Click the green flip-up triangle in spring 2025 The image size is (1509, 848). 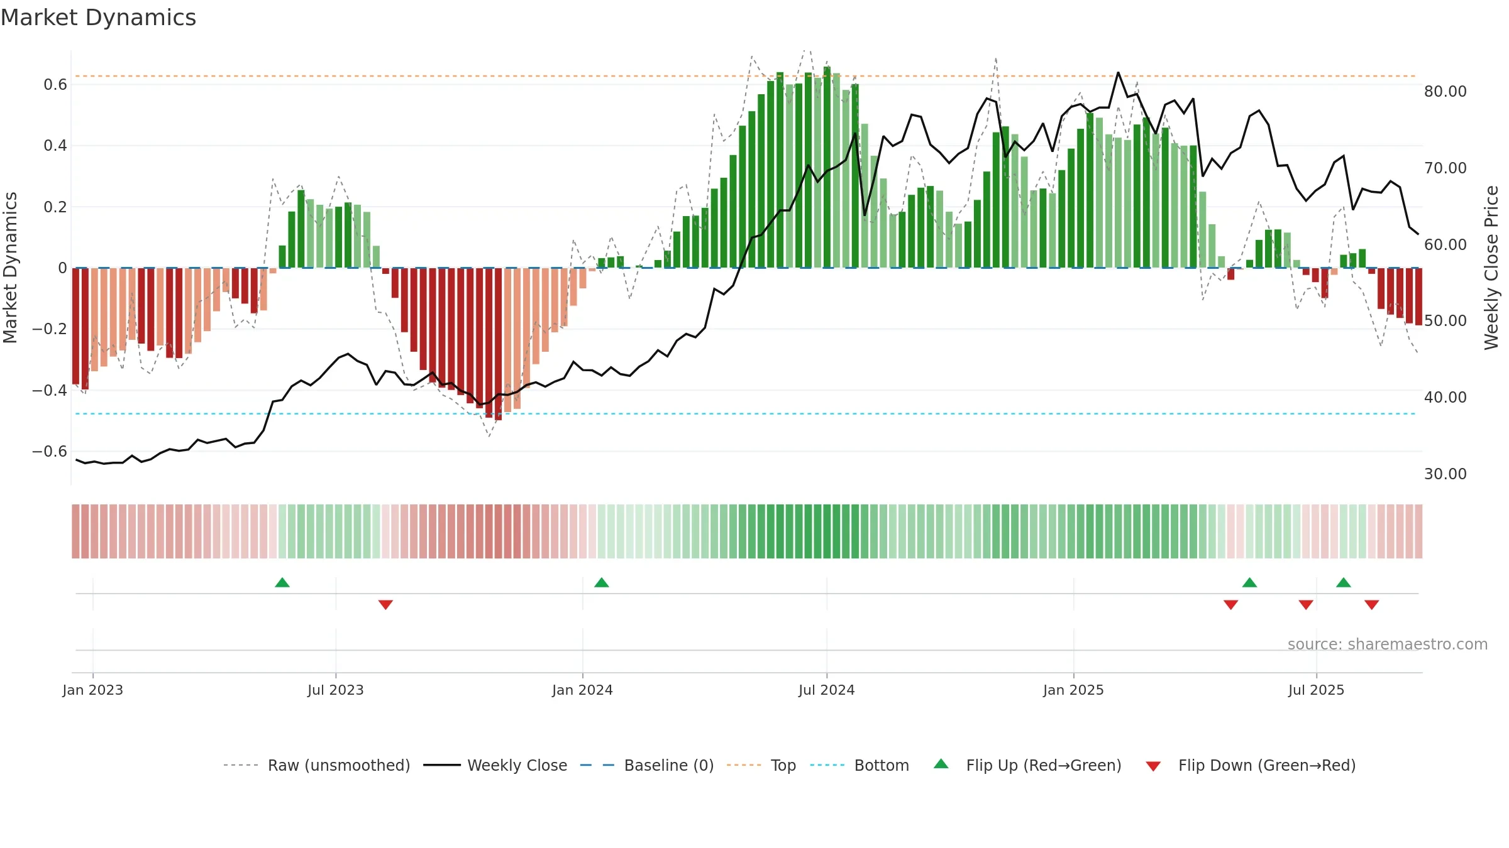[x=1250, y=582]
